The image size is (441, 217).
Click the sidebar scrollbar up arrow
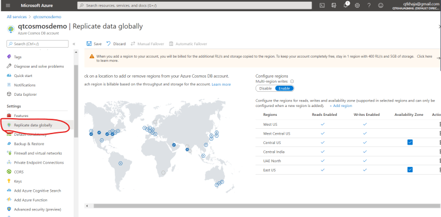(76, 52)
